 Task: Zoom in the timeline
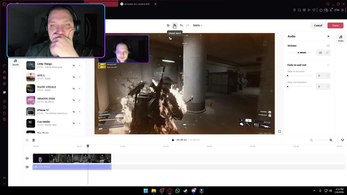(331, 140)
